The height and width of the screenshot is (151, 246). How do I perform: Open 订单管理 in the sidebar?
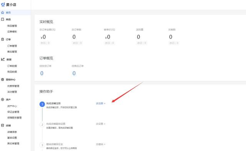pyautogui.click(x=12, y=46)
